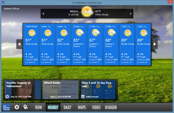Show later hours with right arrow

pyautogui.click(x=155, y=44)
